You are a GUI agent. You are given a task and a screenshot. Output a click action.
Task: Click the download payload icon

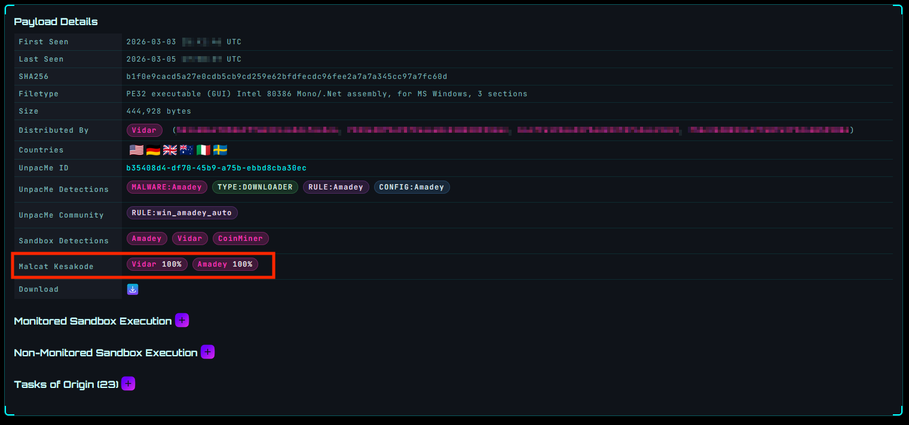pyautogui.click(x=133, y=289)
